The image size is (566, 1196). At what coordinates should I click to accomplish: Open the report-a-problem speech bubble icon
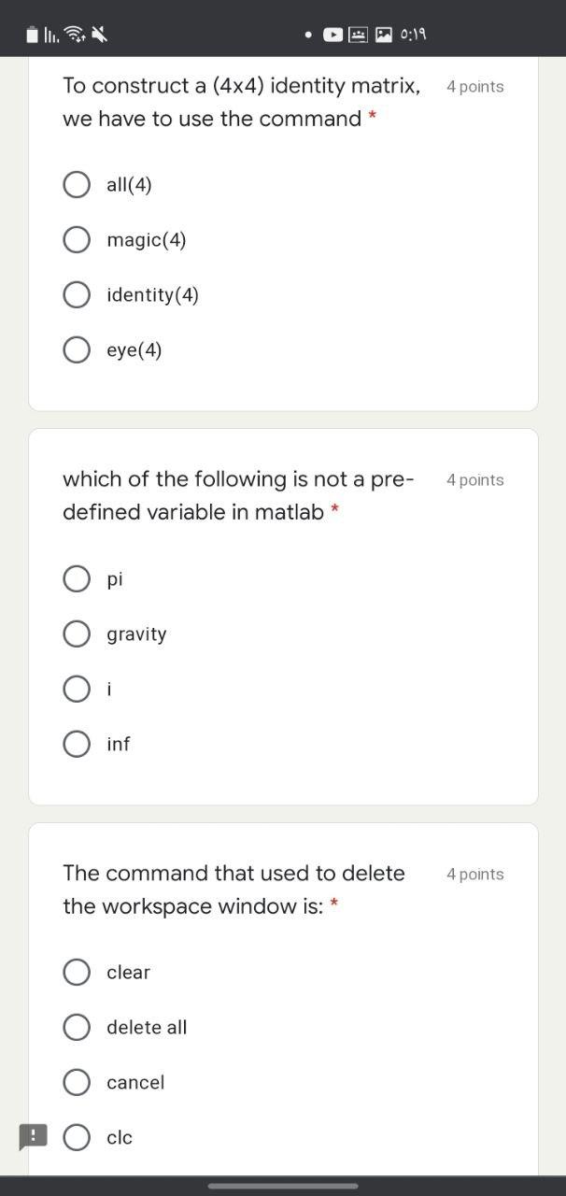[x=33, y=1136]
